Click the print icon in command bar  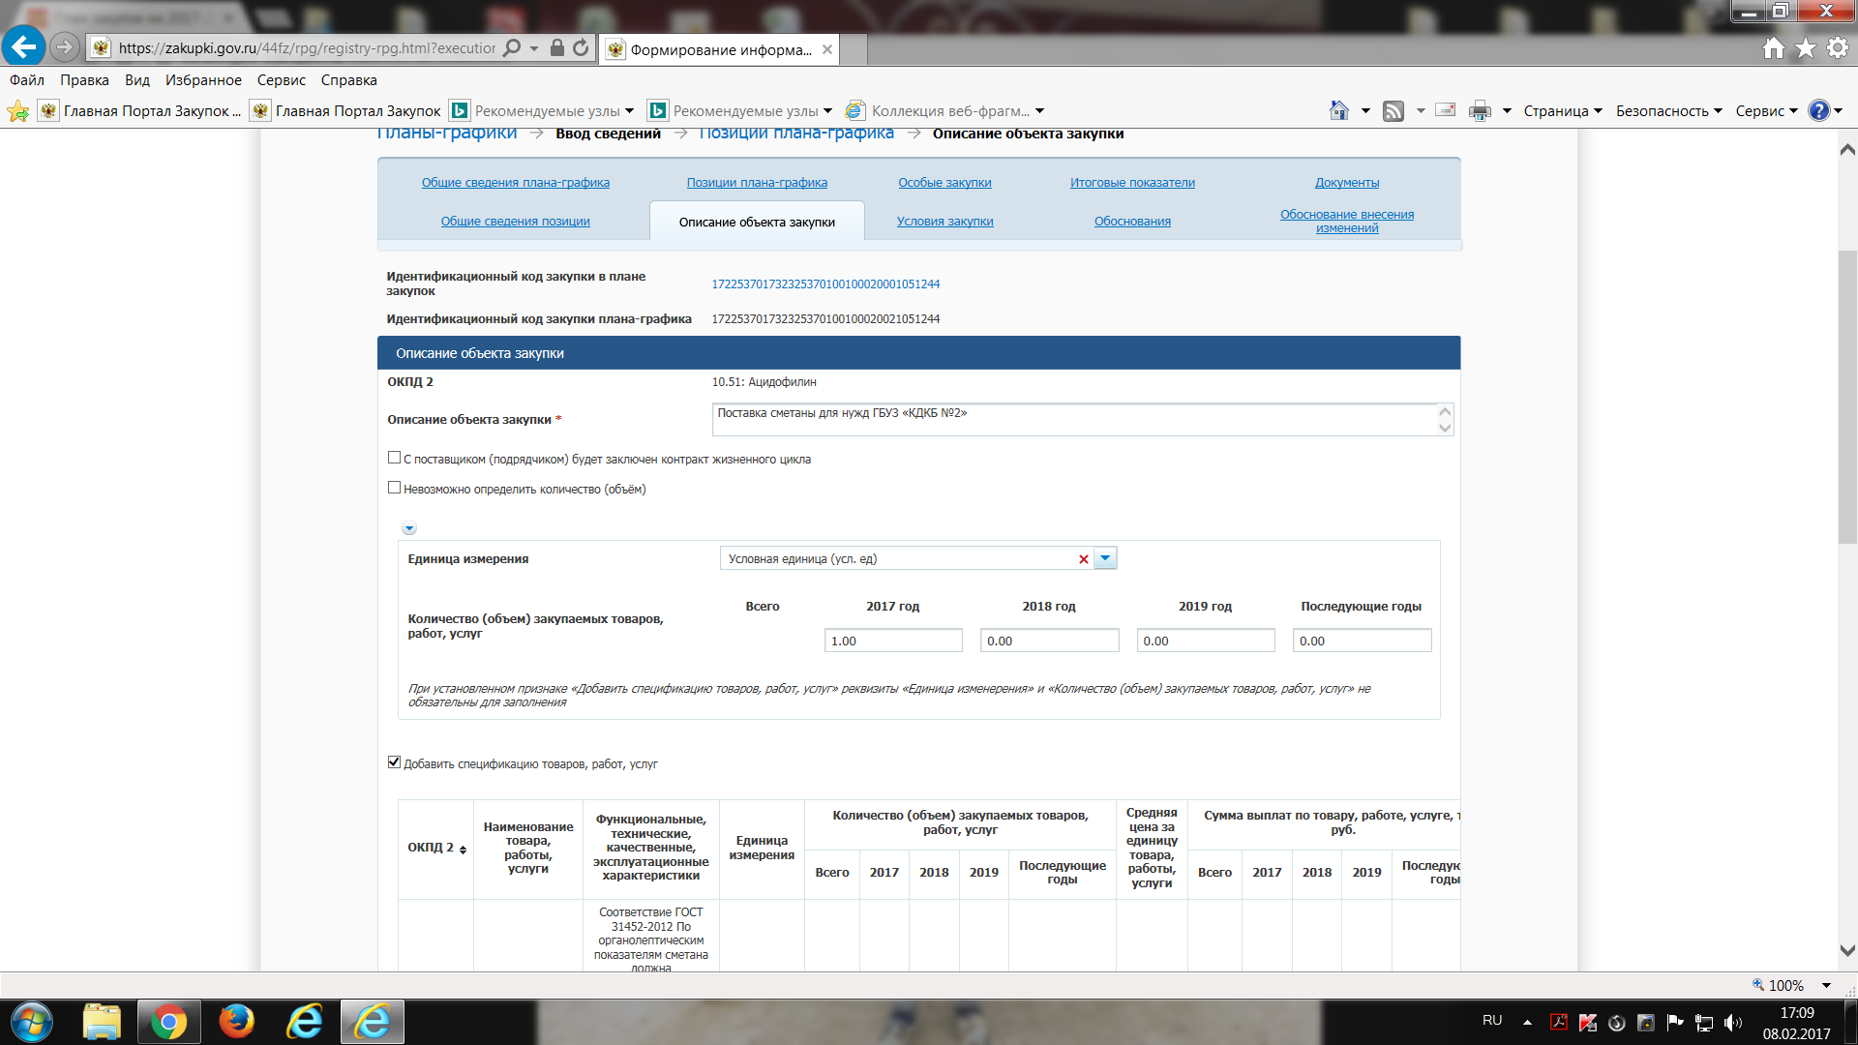tap(1480, 111)
